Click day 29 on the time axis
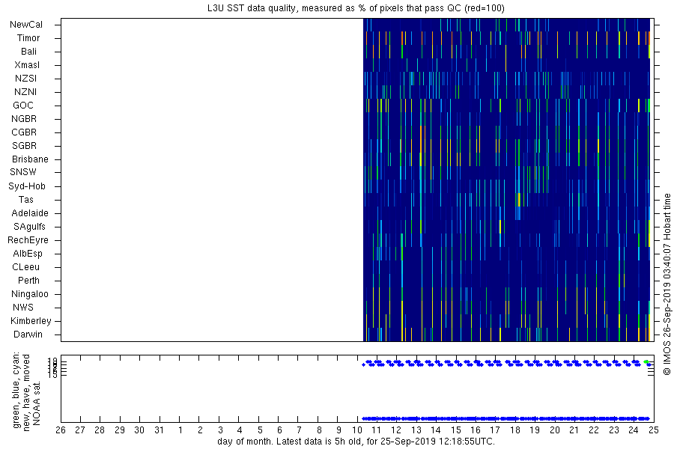Screen dimensions: 674x449 [120, 430]
